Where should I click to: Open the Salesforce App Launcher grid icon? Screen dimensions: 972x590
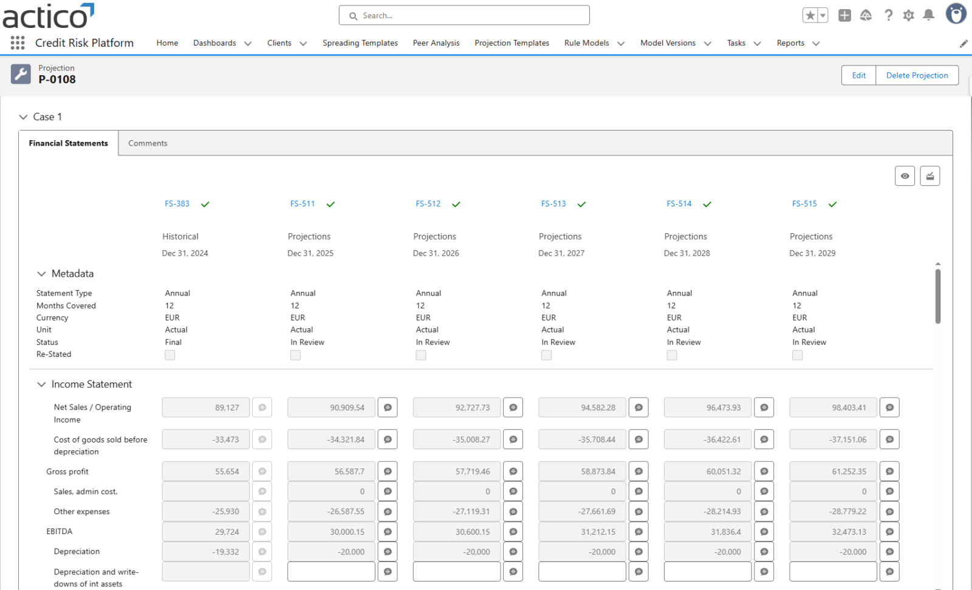coord(17,43)
